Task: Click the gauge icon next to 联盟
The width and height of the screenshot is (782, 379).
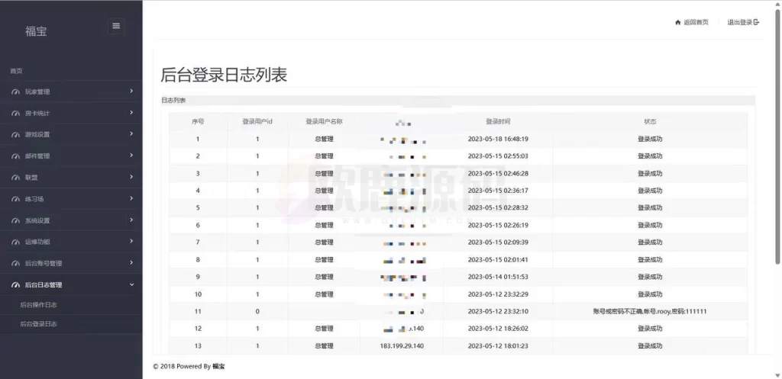Action: pos(15,177)
